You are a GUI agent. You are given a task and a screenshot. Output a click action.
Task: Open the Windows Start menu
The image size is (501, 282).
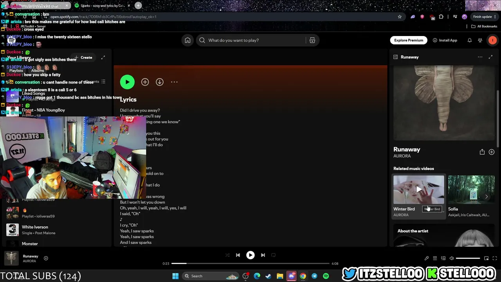coord(175,276)
